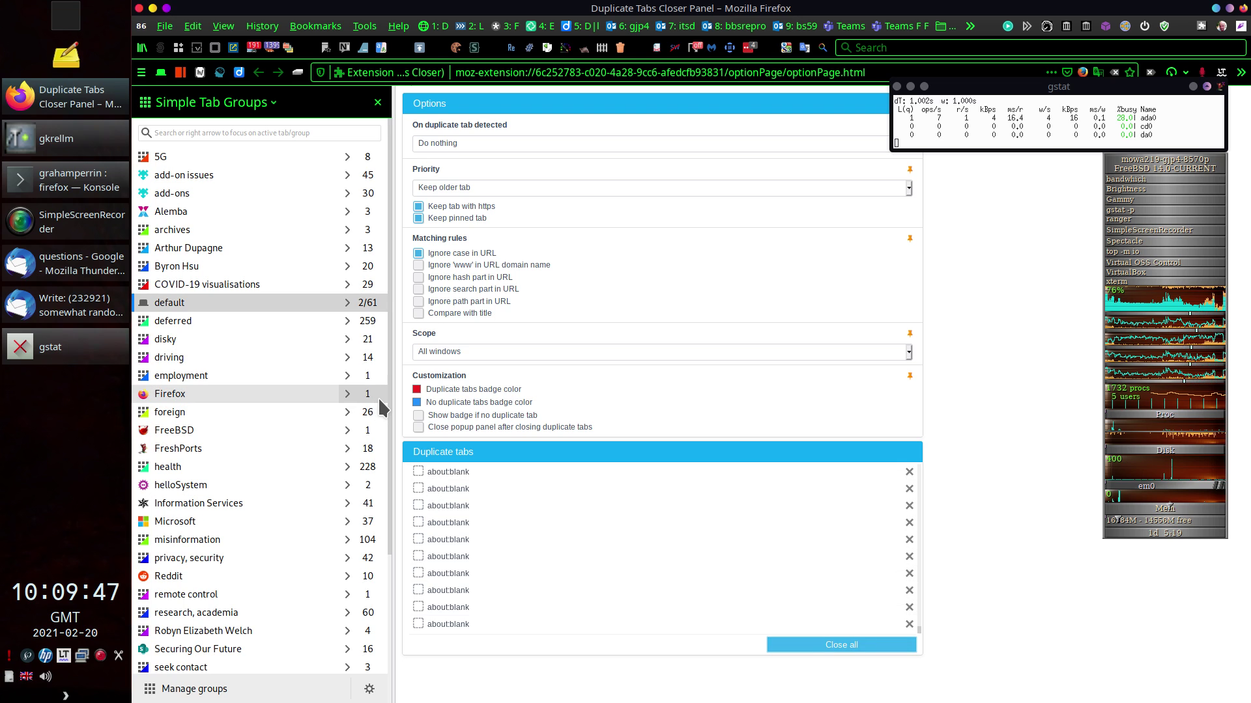The width and height of the screenshot is (1251, 703).
Task: Click Manage groups button
Action: pyautogui.click(x=194, y=689)
